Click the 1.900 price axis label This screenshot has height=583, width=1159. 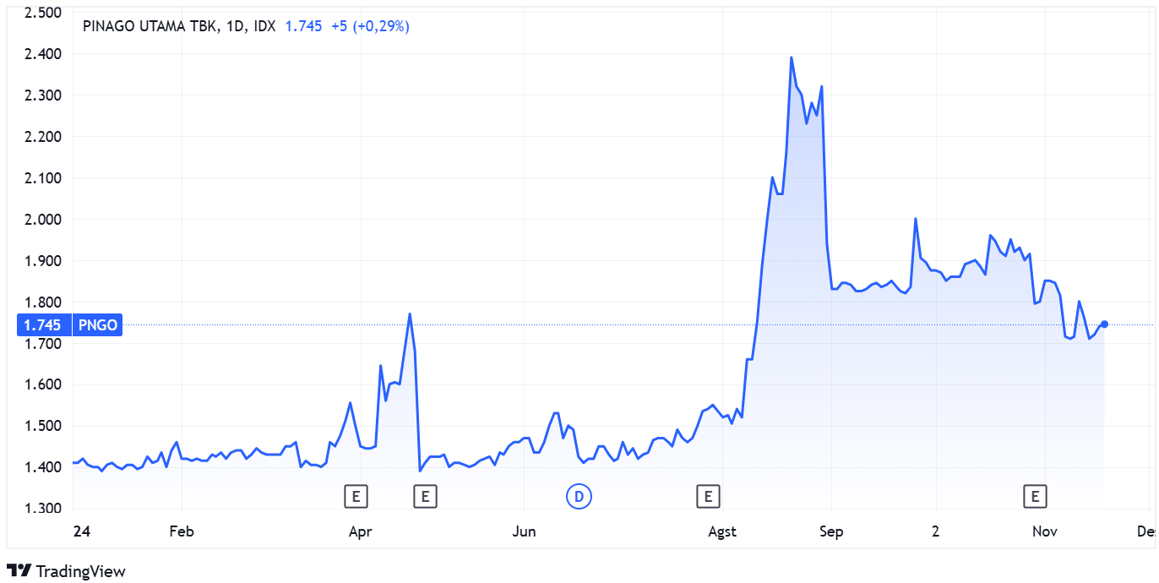click(x=44, y=261)
